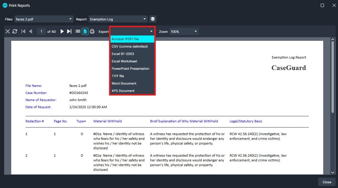Go to the previous page

(30, 31)
